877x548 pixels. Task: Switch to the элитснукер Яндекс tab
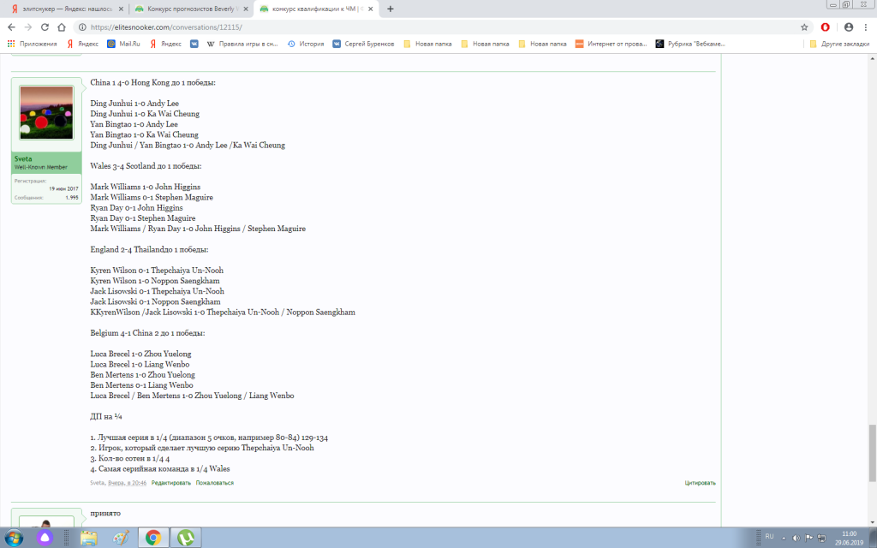(64, 9)
